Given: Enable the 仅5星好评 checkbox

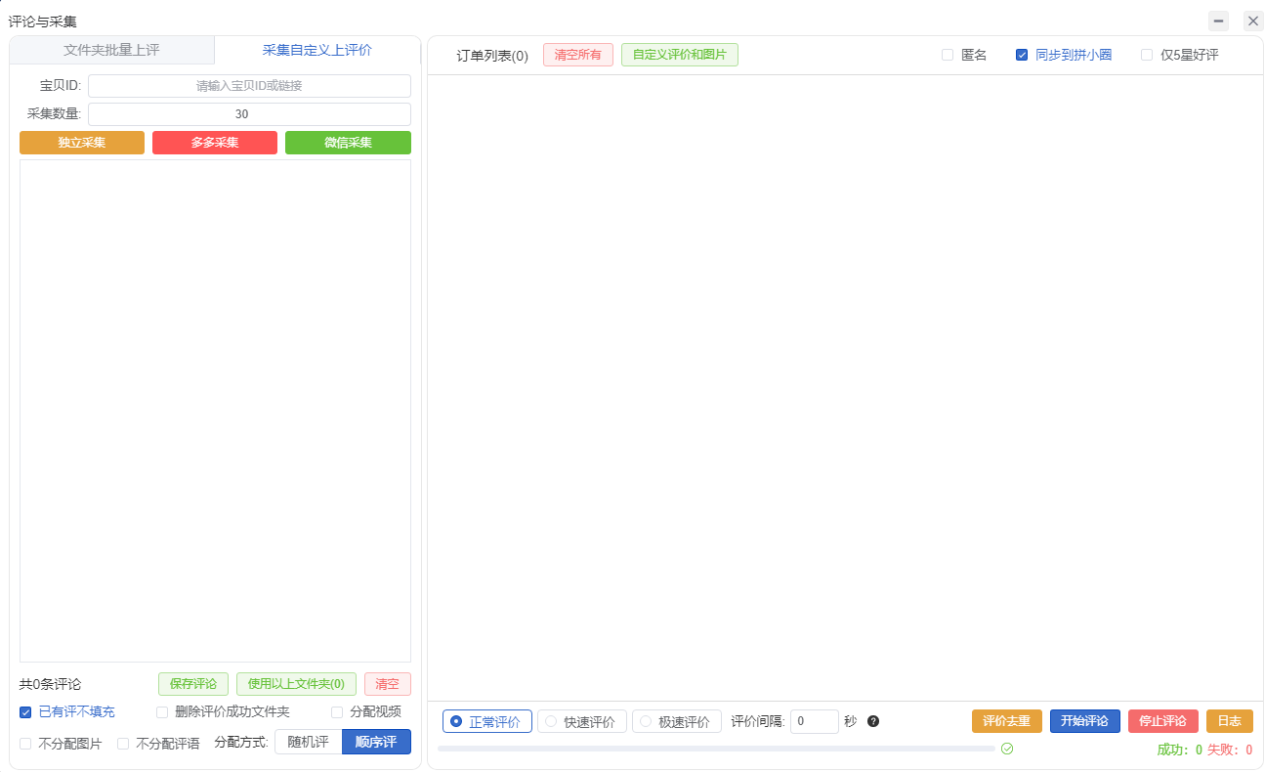Looking at the screenshot, I should [x=1146, y=55].
